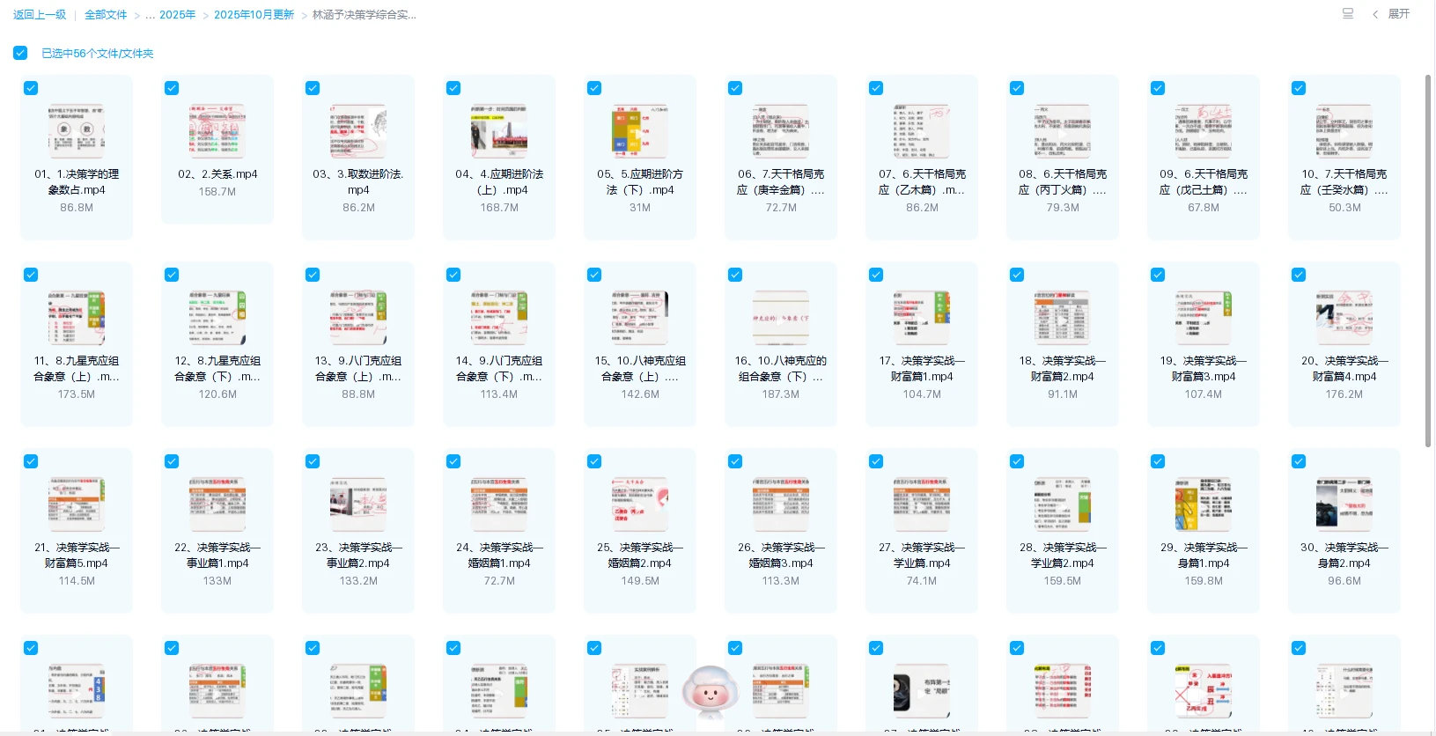Click file name 30、决策学实战—身篇2.mp4
1436x736 pixels.
point(1344,556)
